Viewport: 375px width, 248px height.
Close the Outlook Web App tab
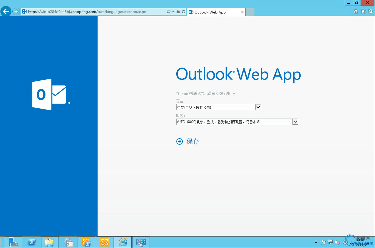(242, 12)
